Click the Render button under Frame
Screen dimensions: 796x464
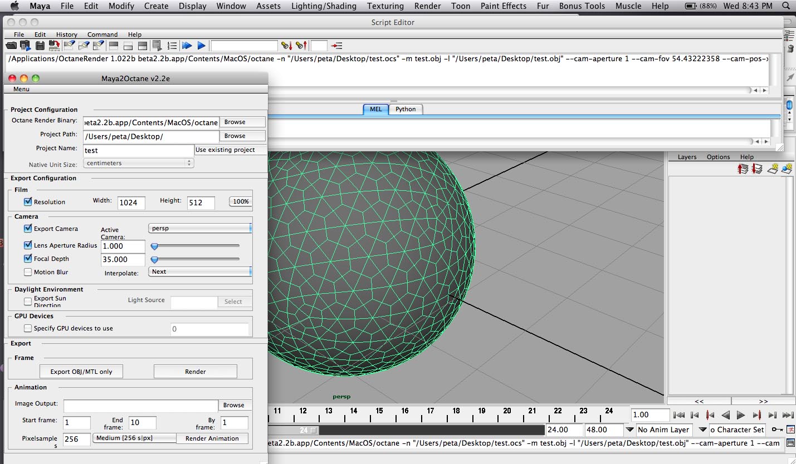196,372
